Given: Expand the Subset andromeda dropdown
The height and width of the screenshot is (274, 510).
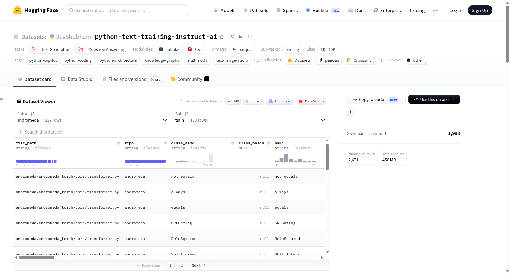Looking at the screenshot, I should pos(92,117).
